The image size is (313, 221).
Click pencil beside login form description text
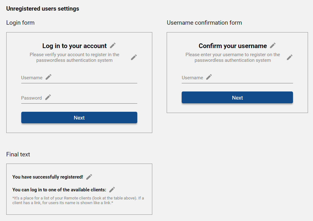point(134,57)
